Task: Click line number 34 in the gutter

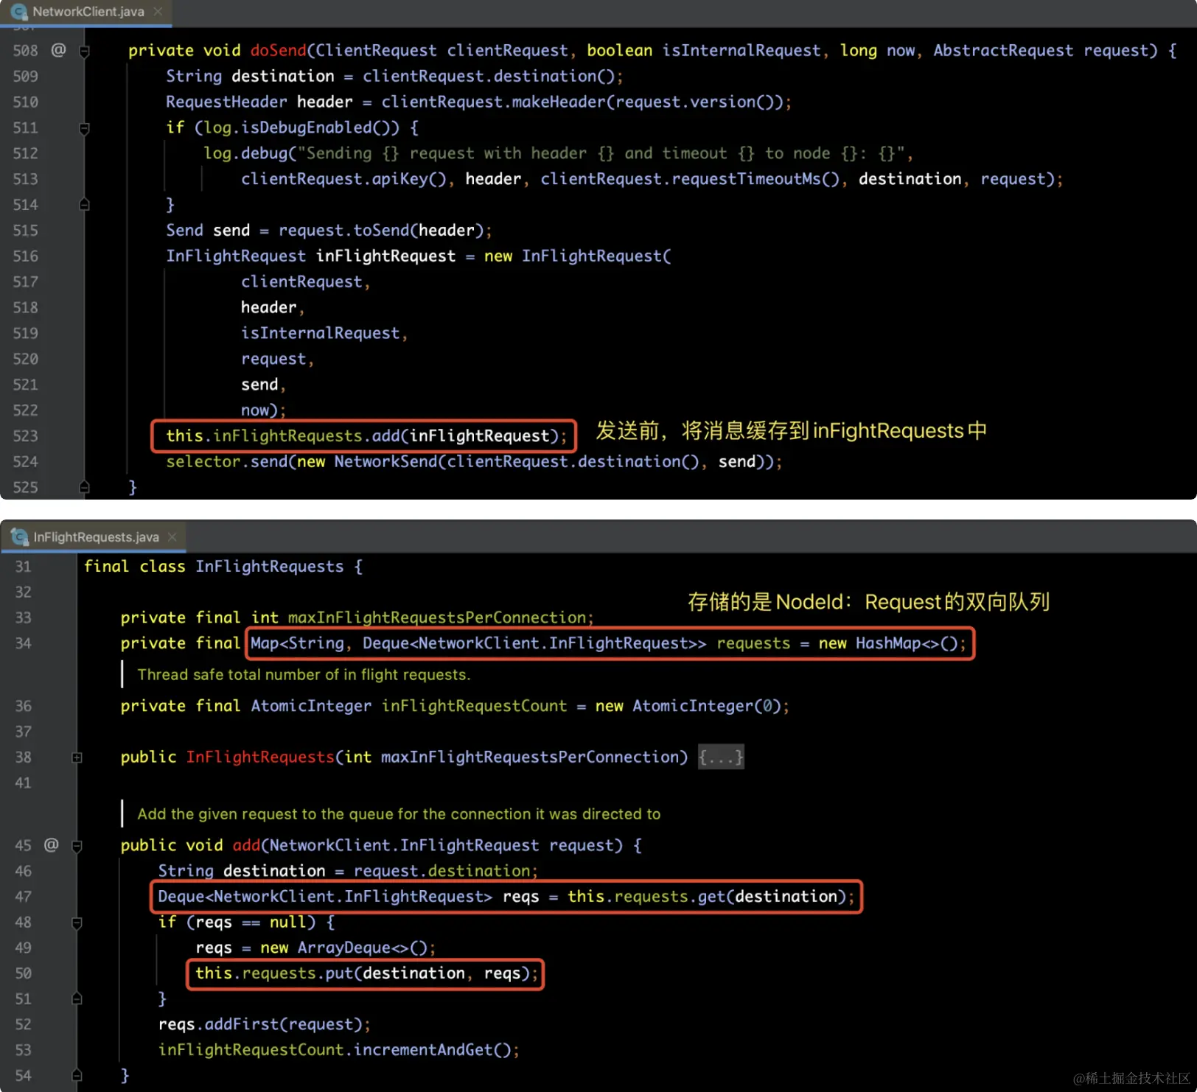Action: tap(24, 643)
